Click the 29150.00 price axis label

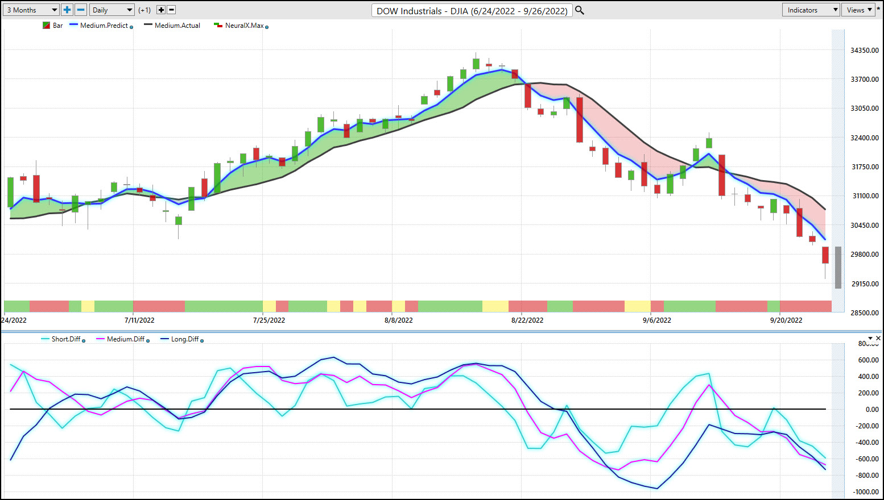[x=865, y=284]
